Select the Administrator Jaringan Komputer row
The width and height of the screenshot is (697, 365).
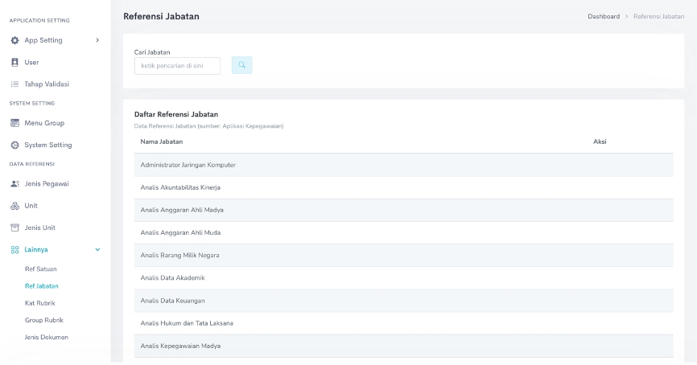188,165
